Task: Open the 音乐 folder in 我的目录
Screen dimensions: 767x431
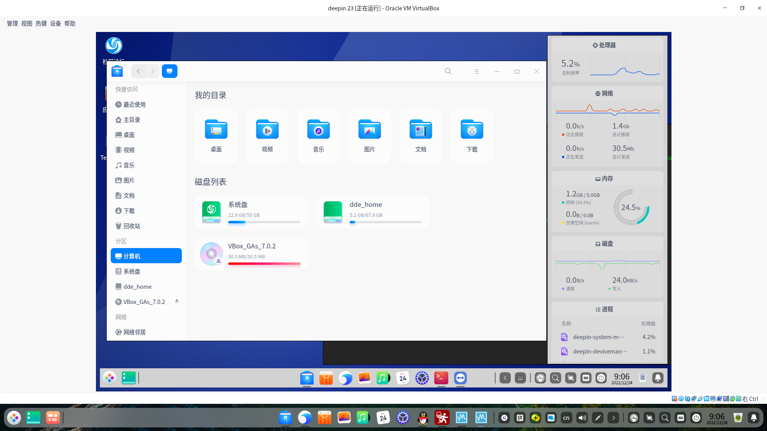Action: click(319, 136)
